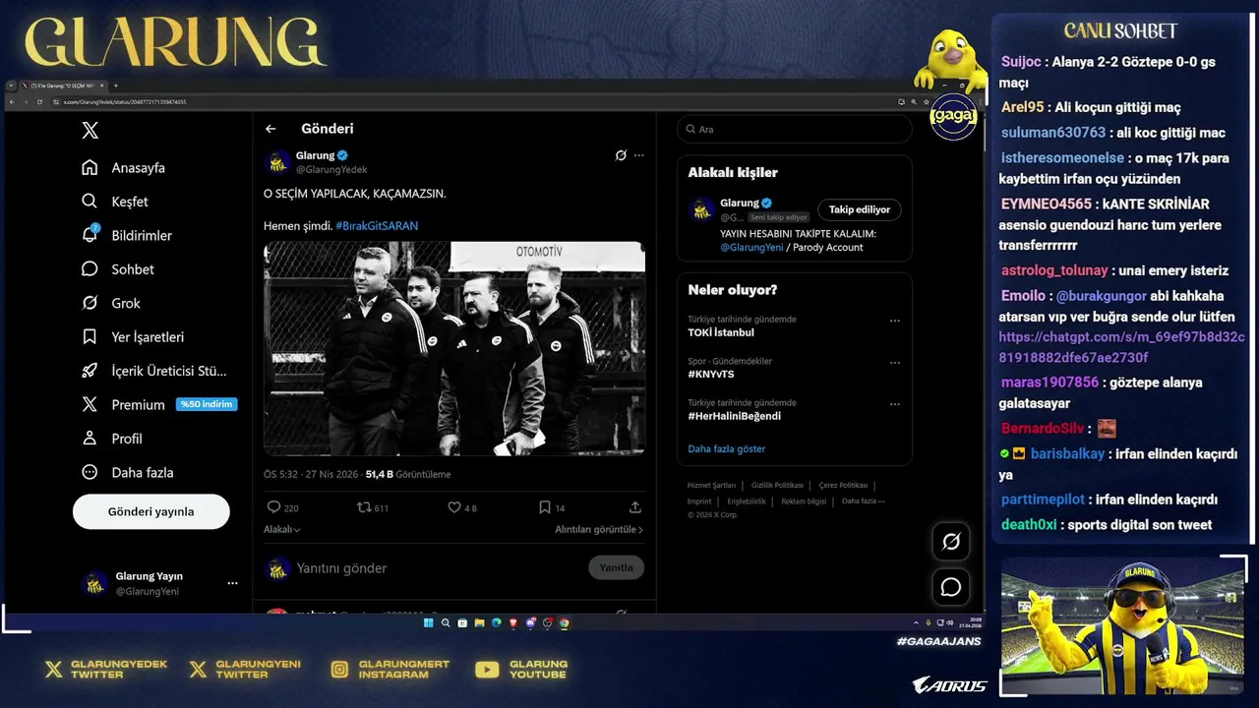Open a new browser tab

coord(115,86)
